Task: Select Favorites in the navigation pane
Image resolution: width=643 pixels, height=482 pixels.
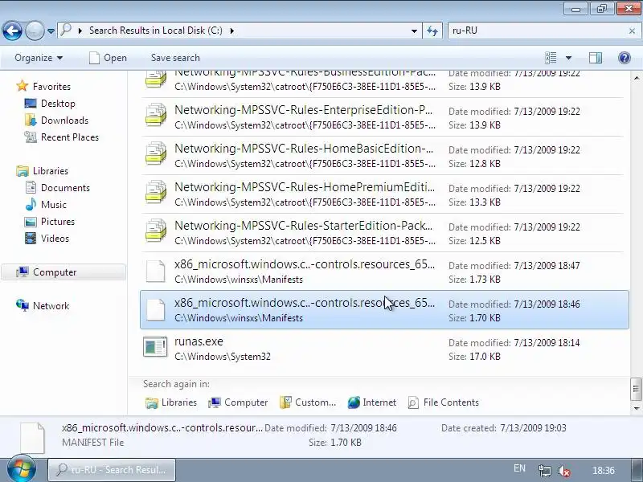Action: [x=51, y=87]
